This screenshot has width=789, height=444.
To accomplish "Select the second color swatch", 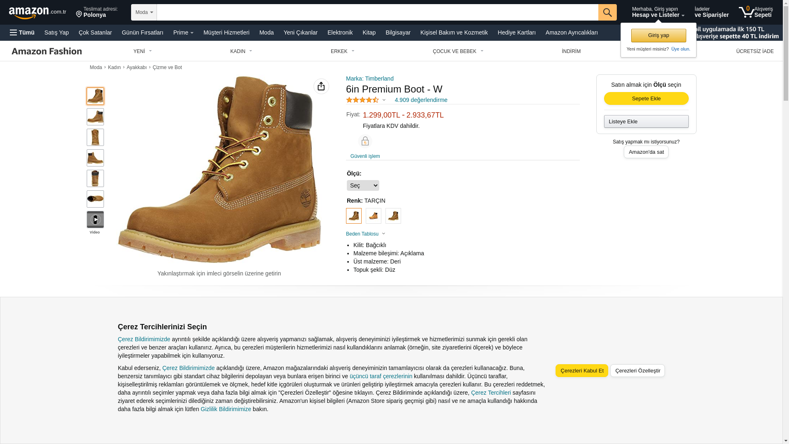I will tap(374, 216).
